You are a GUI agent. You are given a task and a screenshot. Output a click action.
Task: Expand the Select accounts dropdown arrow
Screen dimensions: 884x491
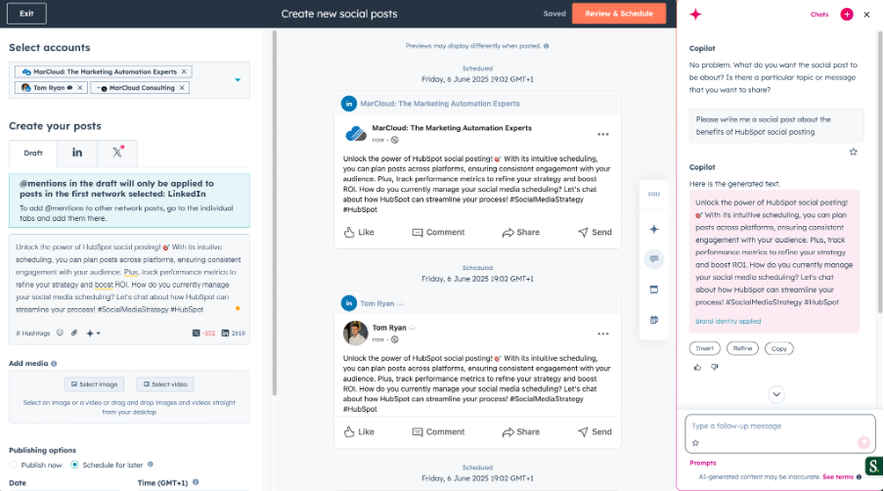pos(238,80)
